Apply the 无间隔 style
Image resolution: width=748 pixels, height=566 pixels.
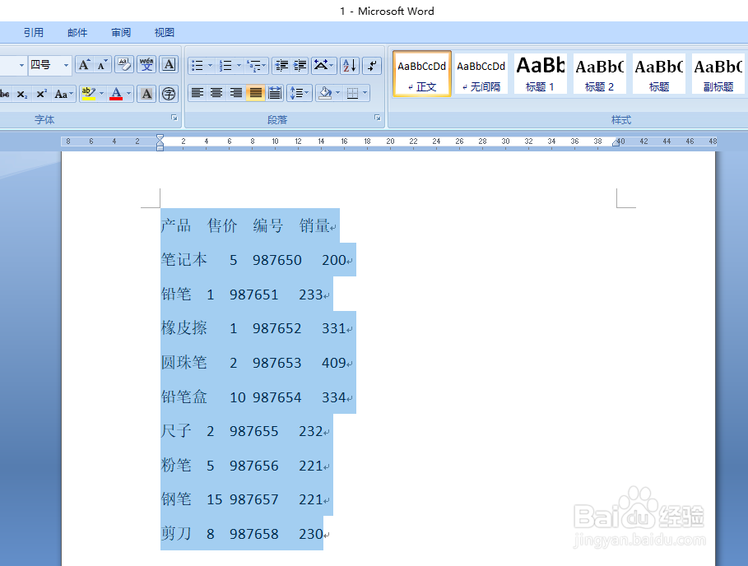tap(481, 73)
